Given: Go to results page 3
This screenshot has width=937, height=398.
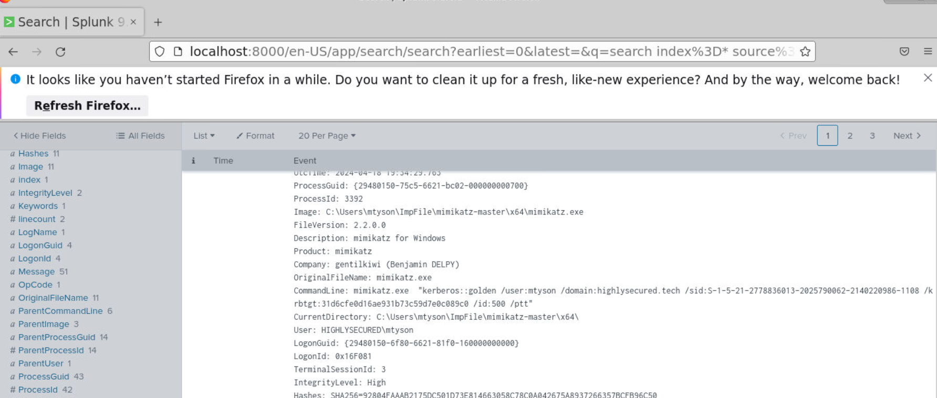Looking at the screenshot, I should (x=872, y=136).
